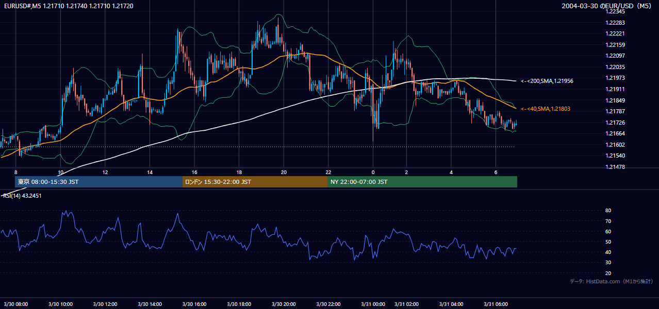The height and width of the screenshot is (309, 659).
Task: Click the bottom date label 3/31 00:00
Action: coord(373,304)
